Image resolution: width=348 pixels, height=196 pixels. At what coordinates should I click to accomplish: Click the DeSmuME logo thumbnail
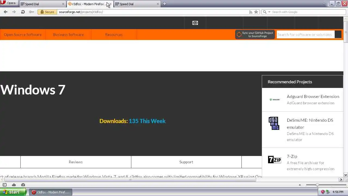[x=274, y=123]
